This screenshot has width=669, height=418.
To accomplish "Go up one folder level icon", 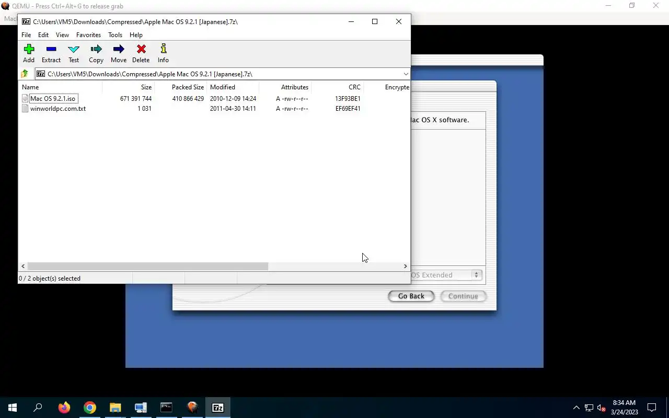I will pos(25,74).
